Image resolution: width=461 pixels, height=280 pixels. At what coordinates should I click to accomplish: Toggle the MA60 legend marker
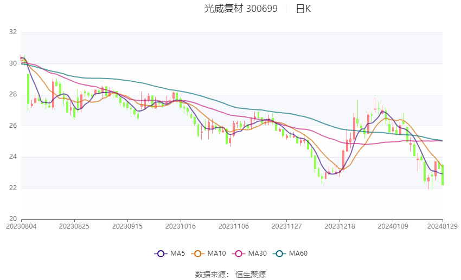click(x=279, y=253)
